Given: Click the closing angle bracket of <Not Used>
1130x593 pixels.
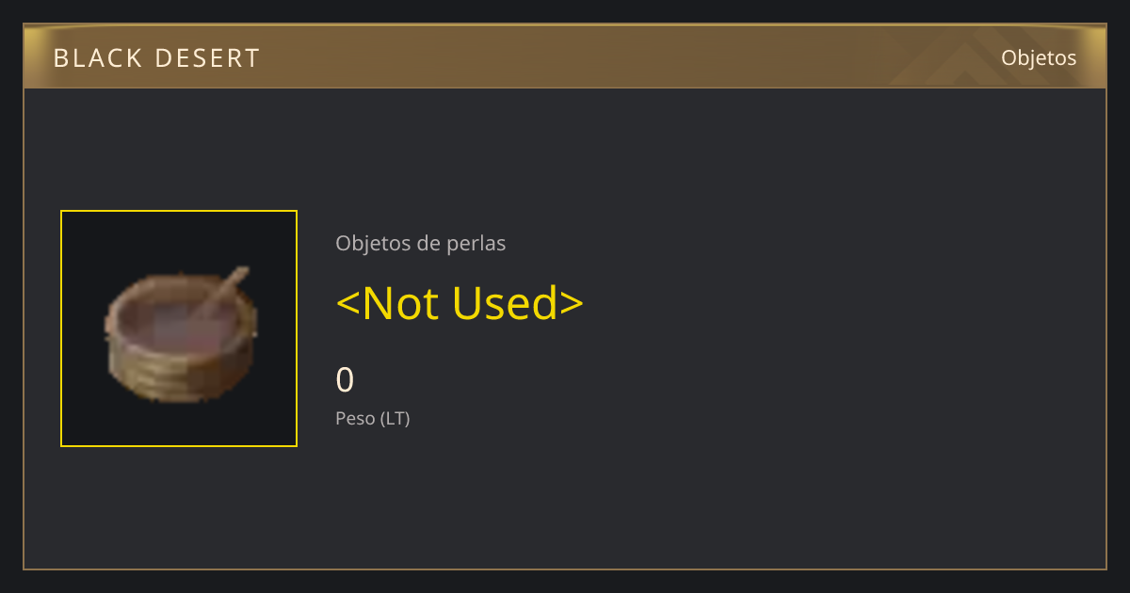Looking at the screenshot, I should pos(573,304).
